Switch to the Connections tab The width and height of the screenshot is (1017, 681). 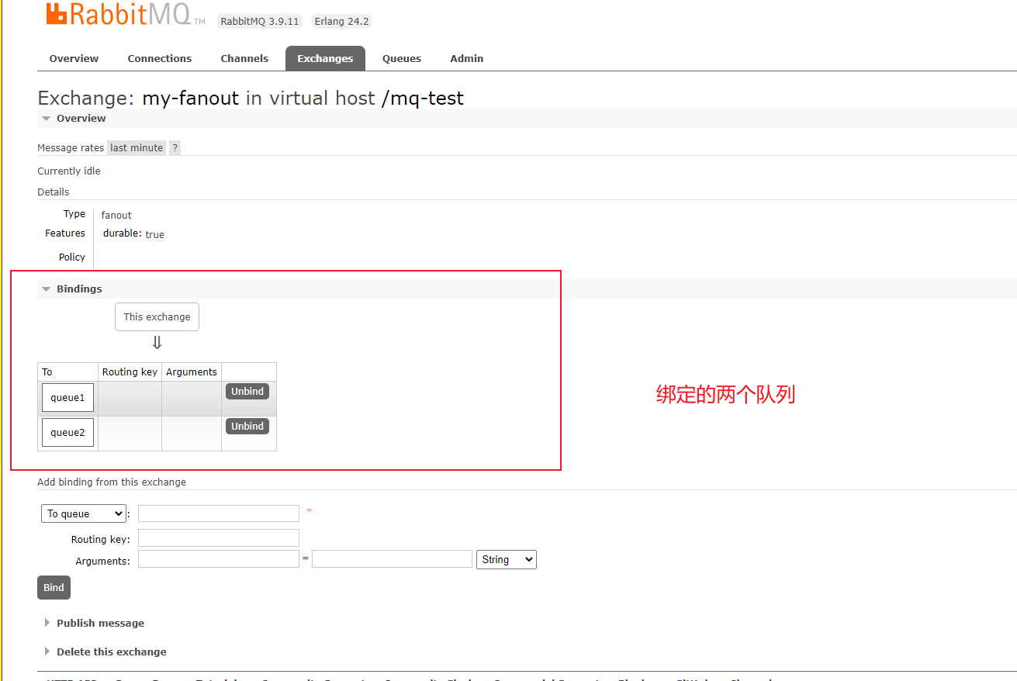point(159,59)
